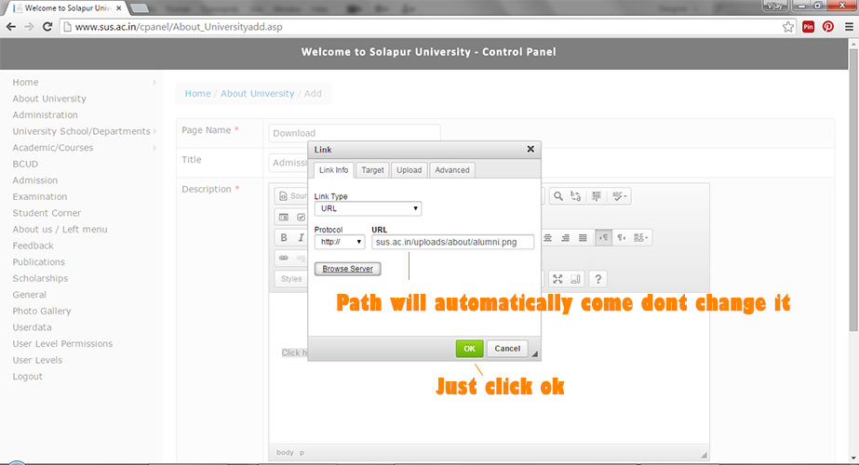Image resolution: width=859 pixels, height=465 pixels.
Task: Open BCUD in the sidebar
Action: (x=25, y=164)
